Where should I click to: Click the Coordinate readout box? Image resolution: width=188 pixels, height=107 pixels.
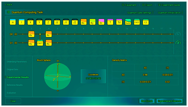93,76
